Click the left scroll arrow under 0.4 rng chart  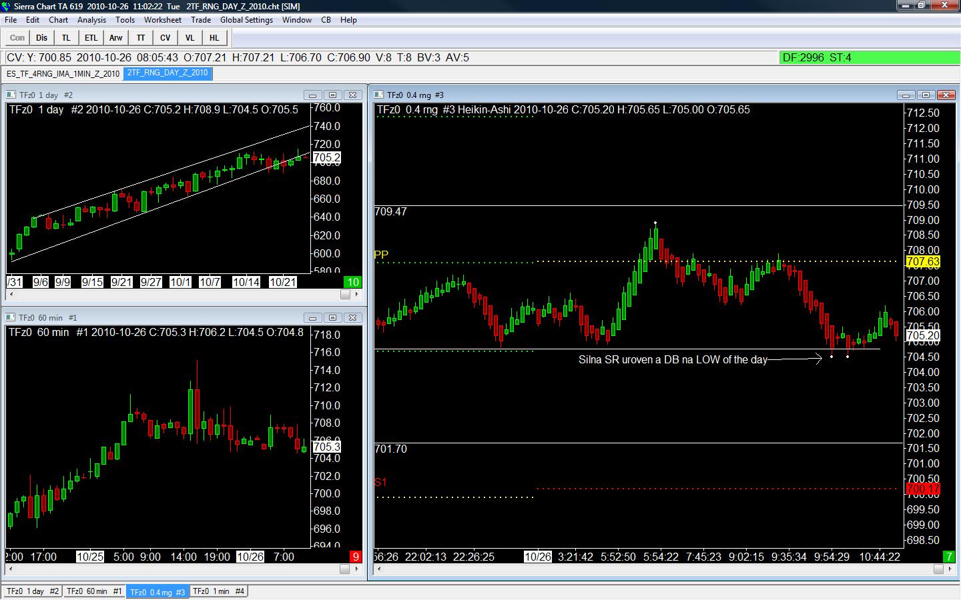tap(380, 569)
